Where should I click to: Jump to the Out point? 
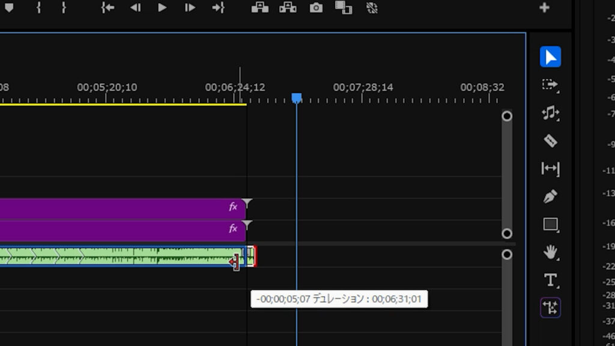(218, 8)
